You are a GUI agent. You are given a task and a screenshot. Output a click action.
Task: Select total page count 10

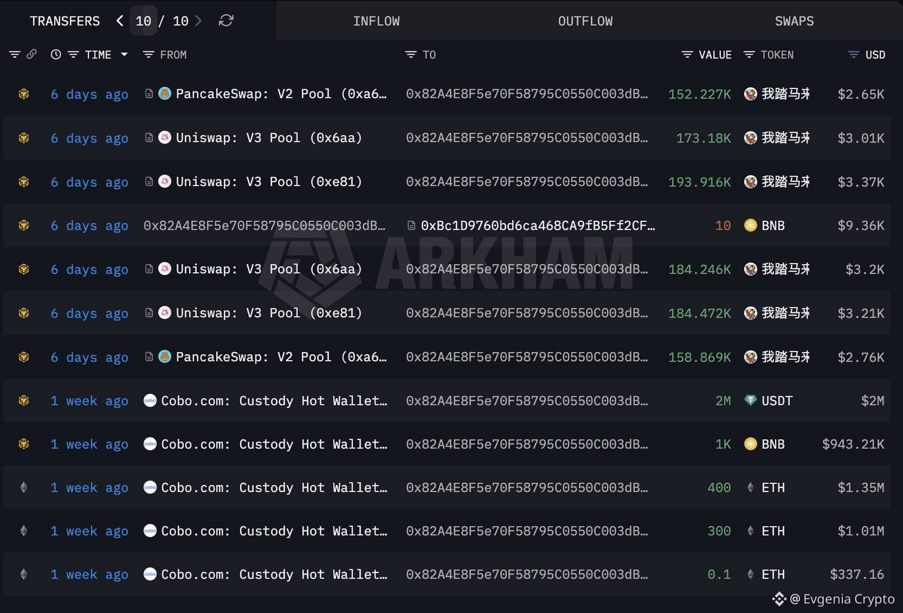(180, 21)
